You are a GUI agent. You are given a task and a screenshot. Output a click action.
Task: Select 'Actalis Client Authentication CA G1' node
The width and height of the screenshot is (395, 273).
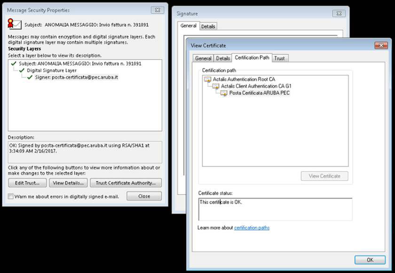[256, 86]
